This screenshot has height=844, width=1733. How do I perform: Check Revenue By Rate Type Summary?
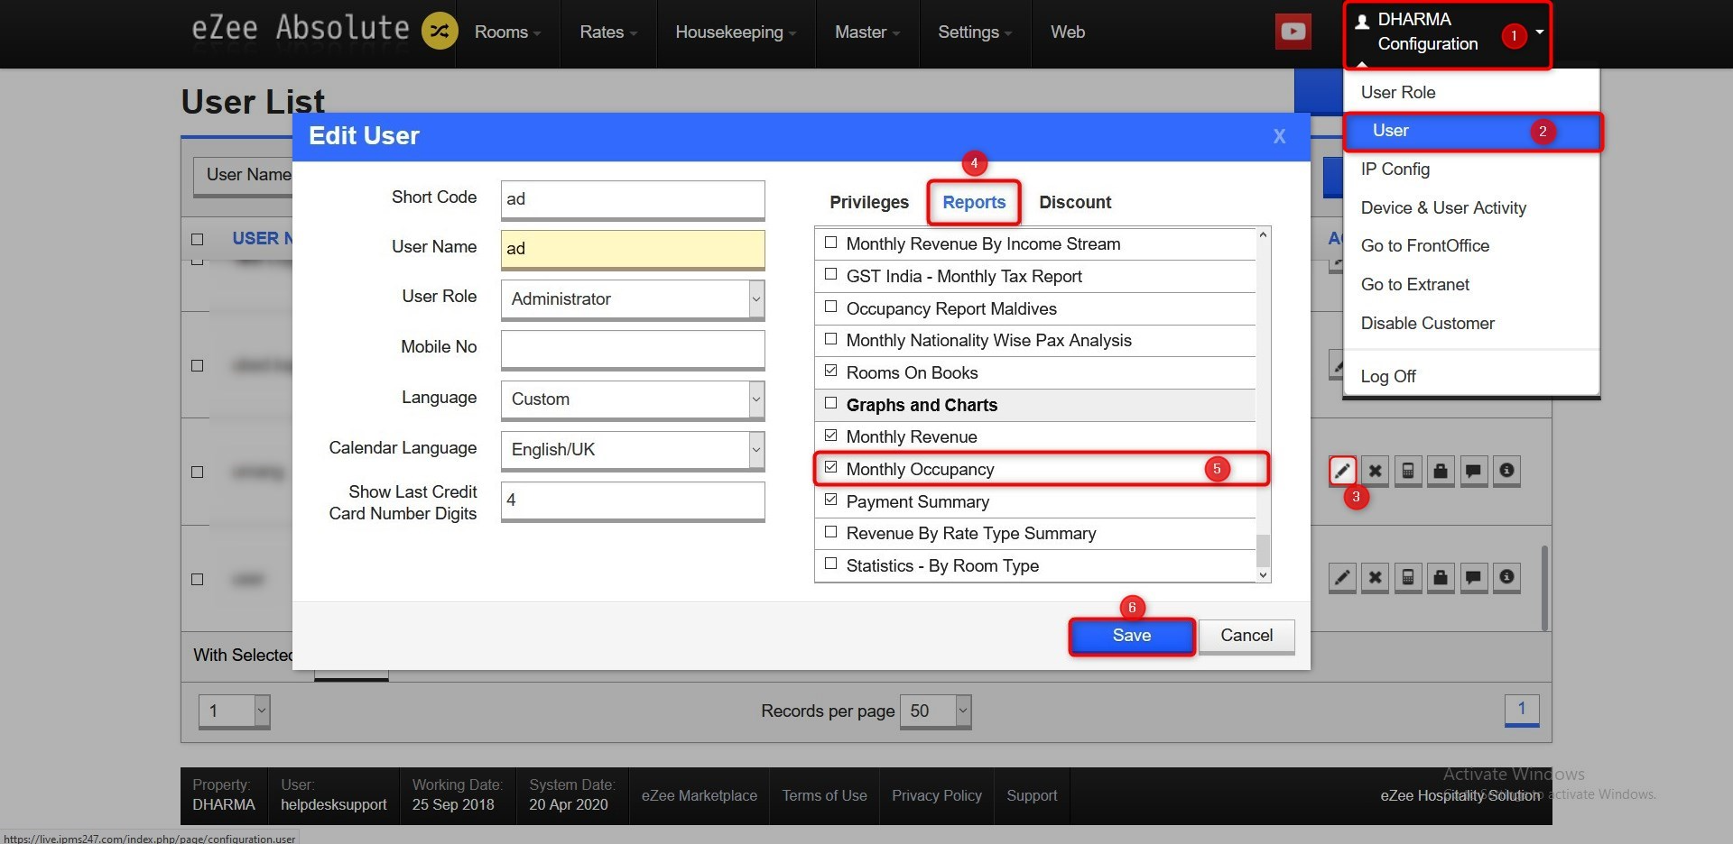pyautogui.click(x=830, y=532)
